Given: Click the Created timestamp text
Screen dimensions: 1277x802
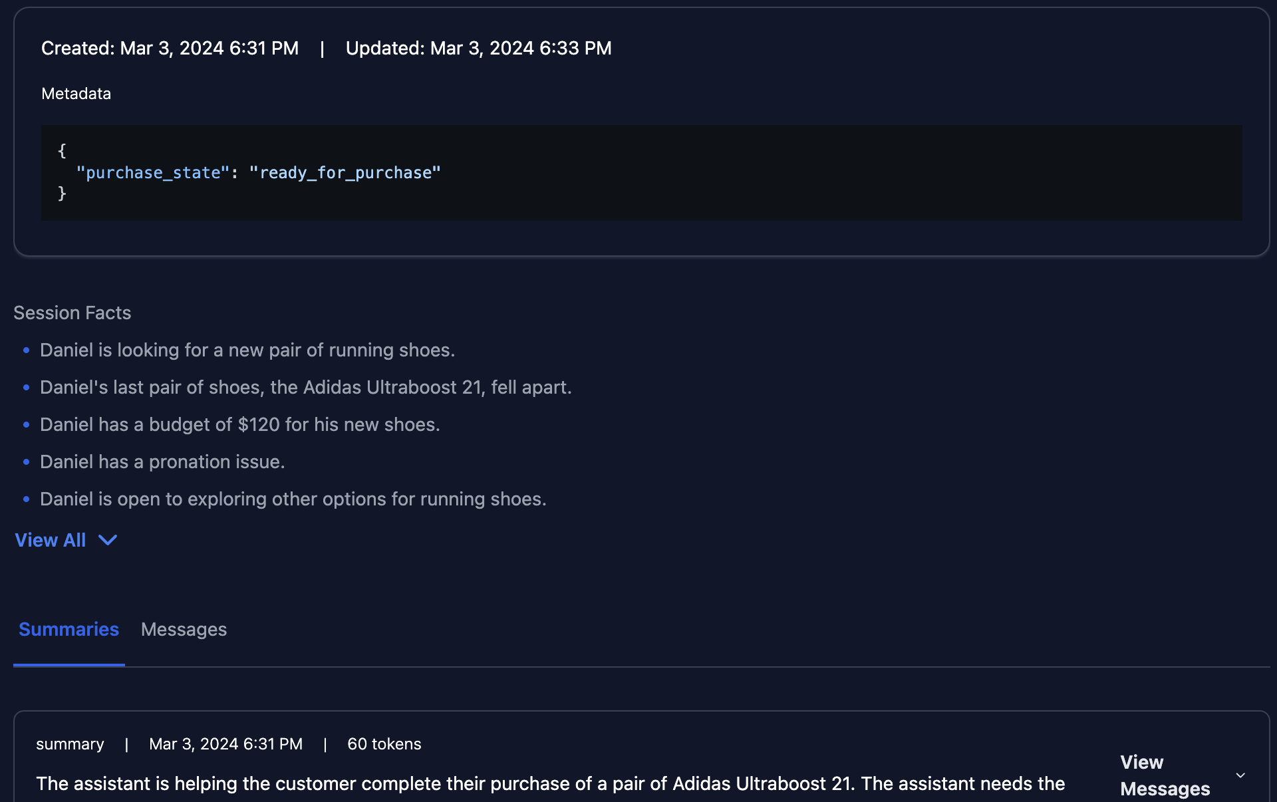Looking at the screenshot, I should click(170, 48).
